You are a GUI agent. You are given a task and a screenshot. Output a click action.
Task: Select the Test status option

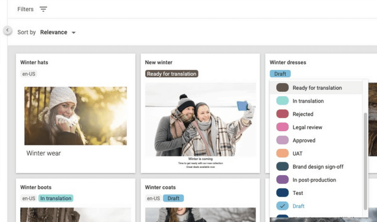pos(298,193)
